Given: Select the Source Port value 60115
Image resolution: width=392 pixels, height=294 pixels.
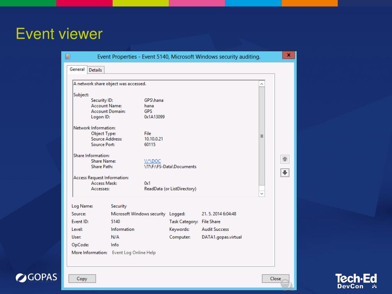Looking at the screenshot, I should point(150,144).
